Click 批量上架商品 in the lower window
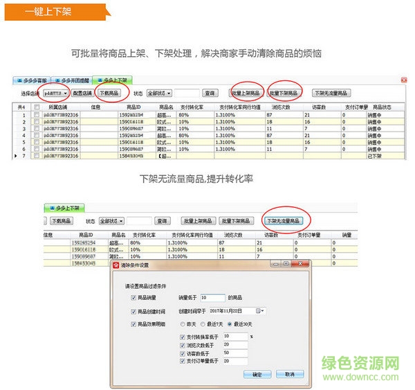Screen dimensions: 415x390 pyautogui.click(x=199, y=221)
